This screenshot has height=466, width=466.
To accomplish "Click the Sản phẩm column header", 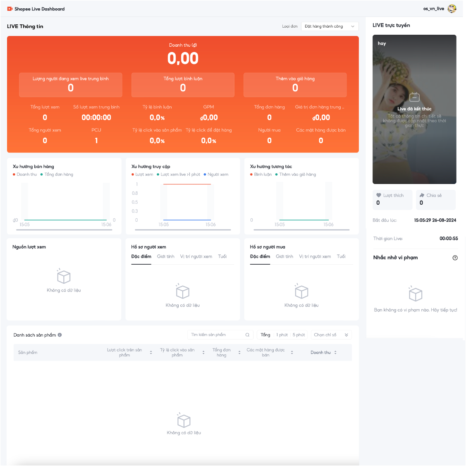I will point(28,352).
